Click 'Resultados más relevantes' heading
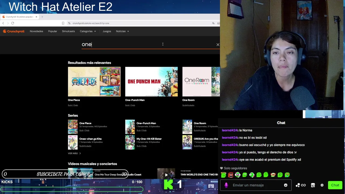 (x=89, y=63)
